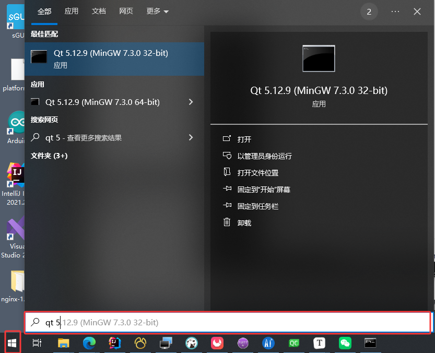Switch to the 全部 tab
435x353 pixels.
coord(44,11)
